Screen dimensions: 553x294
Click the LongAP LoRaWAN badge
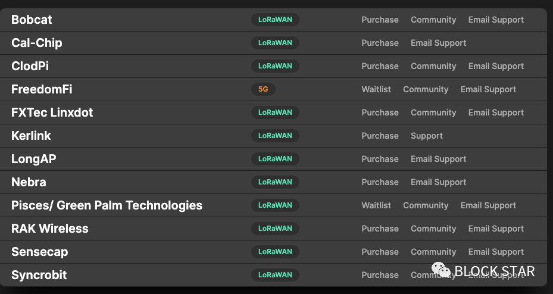click(275, 159)
